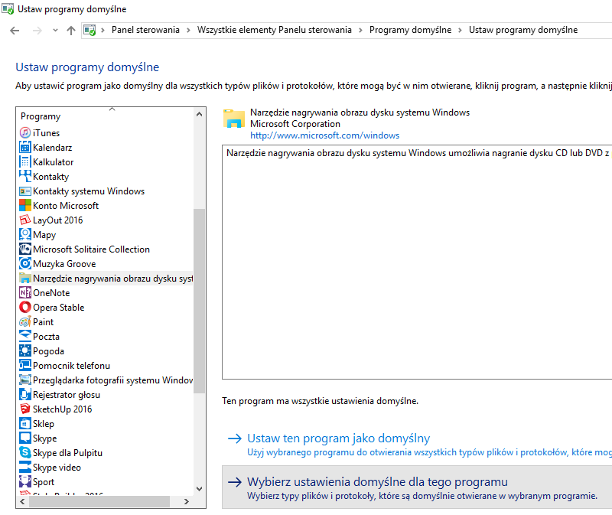Go back with the Back arrow
Screen dimensions: 612x515
pyautogui.click(x=15, y=31)
